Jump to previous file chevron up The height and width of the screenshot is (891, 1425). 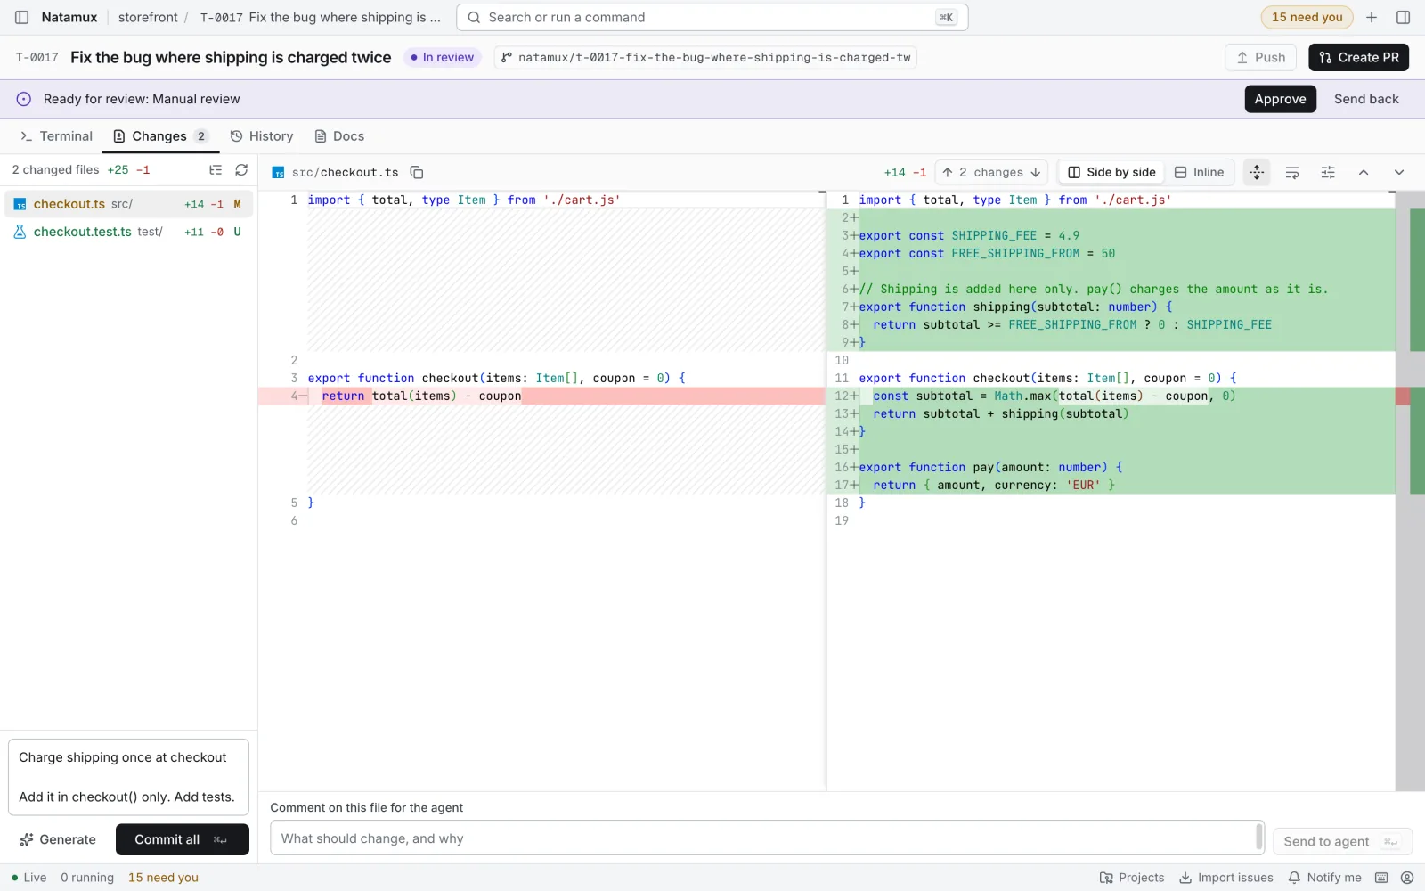1364,172
